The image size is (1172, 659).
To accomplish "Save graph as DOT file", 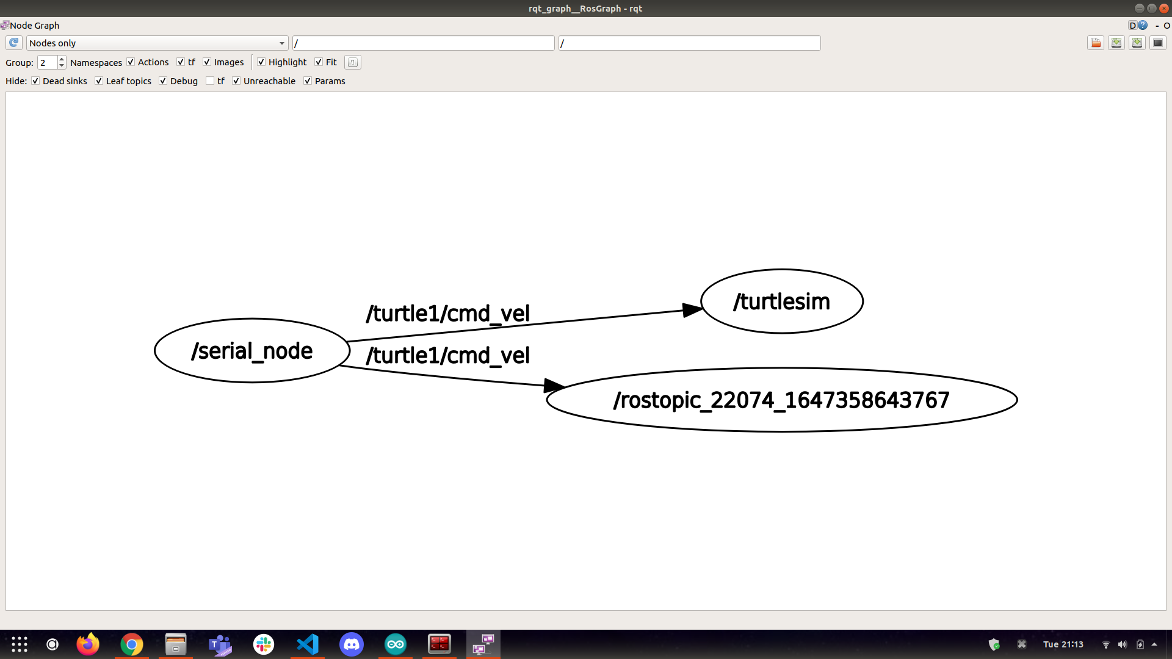I will [x=1116, y=43].
